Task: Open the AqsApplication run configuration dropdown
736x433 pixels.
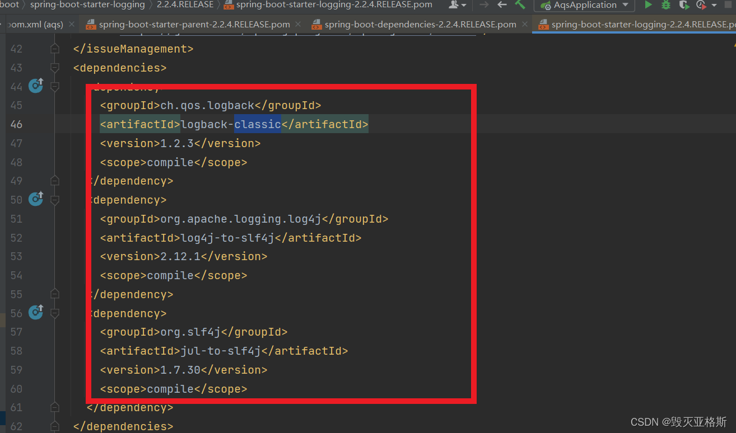Action: tap(584, 5)
